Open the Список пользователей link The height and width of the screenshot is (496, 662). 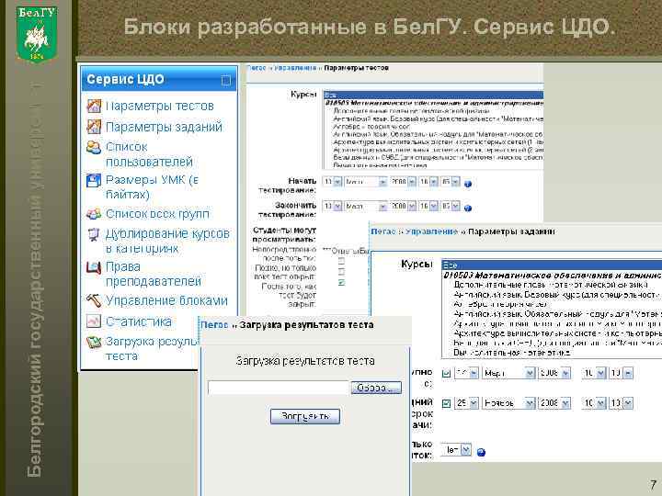click(149, 154)
